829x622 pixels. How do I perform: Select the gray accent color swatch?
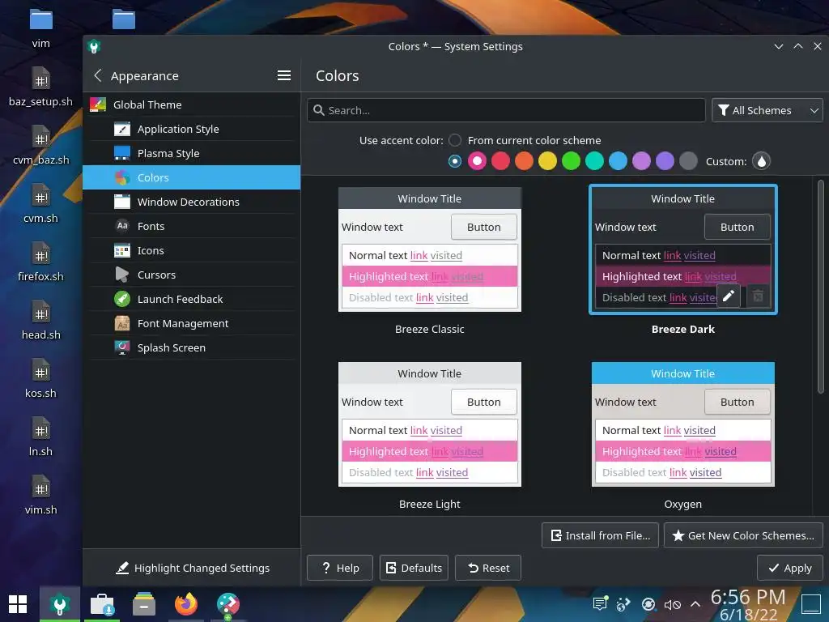coord(688,161)
